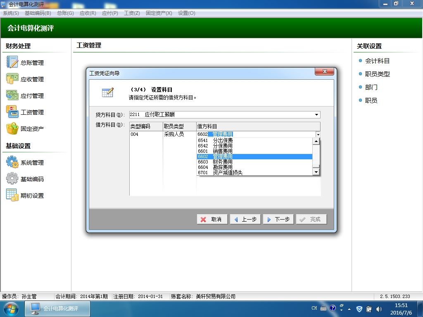Open the 期初设置 table icon

[x=12, y=195]
